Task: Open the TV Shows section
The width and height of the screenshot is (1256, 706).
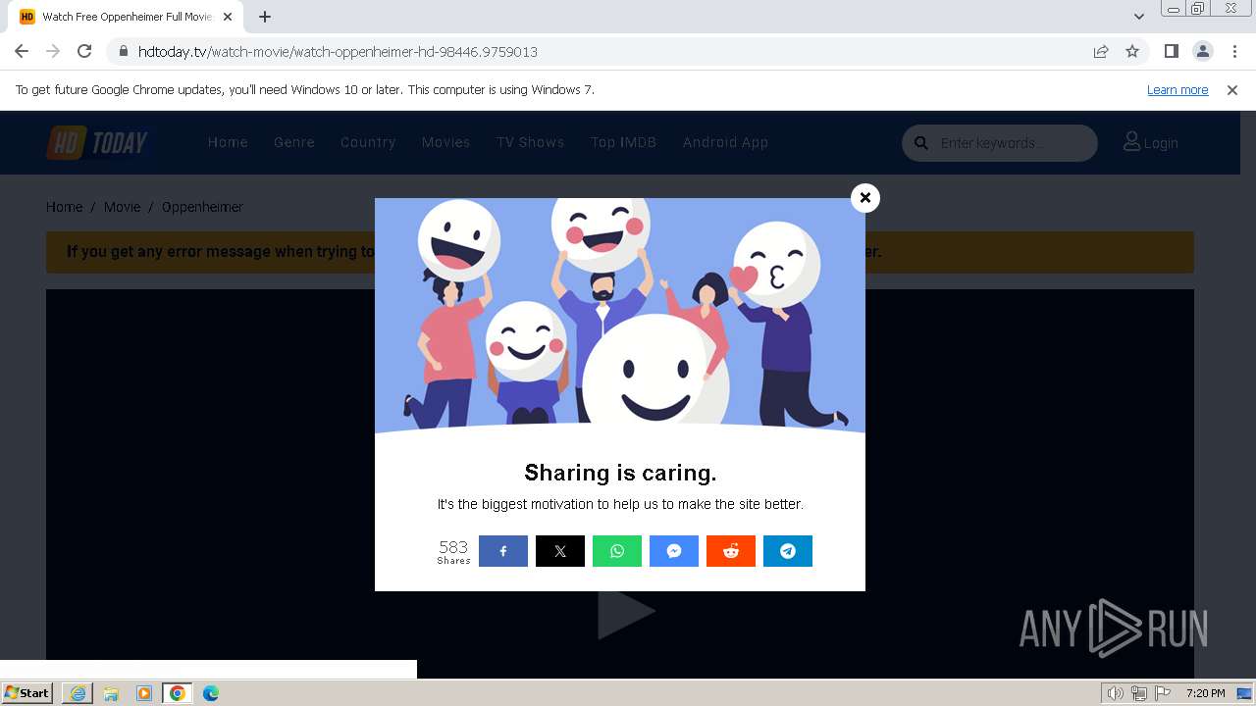Action: 530,142
